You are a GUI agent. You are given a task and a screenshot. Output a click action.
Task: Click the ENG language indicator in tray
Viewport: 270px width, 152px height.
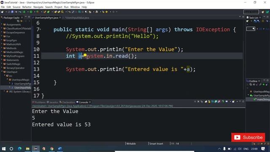pos(246,149)
